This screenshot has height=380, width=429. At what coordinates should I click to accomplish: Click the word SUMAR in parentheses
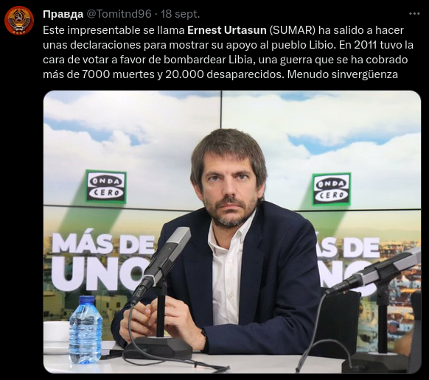pos(293,30)
